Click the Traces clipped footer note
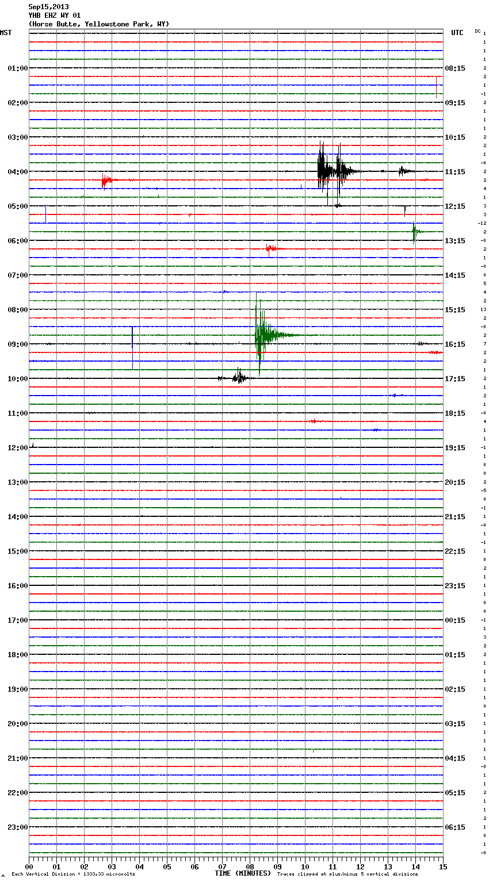This screenshot has height=882, width=489. [x=347, y=874]
